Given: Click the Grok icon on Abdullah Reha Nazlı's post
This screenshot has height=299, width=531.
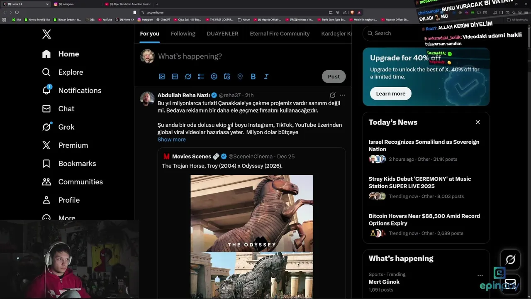Looking at the screenshot, I should coord(332,95).
